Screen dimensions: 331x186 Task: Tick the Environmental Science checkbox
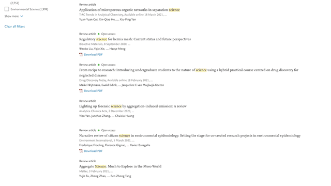point(7,9)
